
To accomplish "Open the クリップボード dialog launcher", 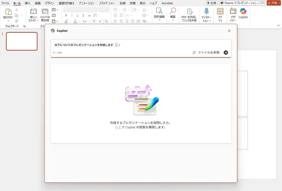I will (x=24, y=26).
